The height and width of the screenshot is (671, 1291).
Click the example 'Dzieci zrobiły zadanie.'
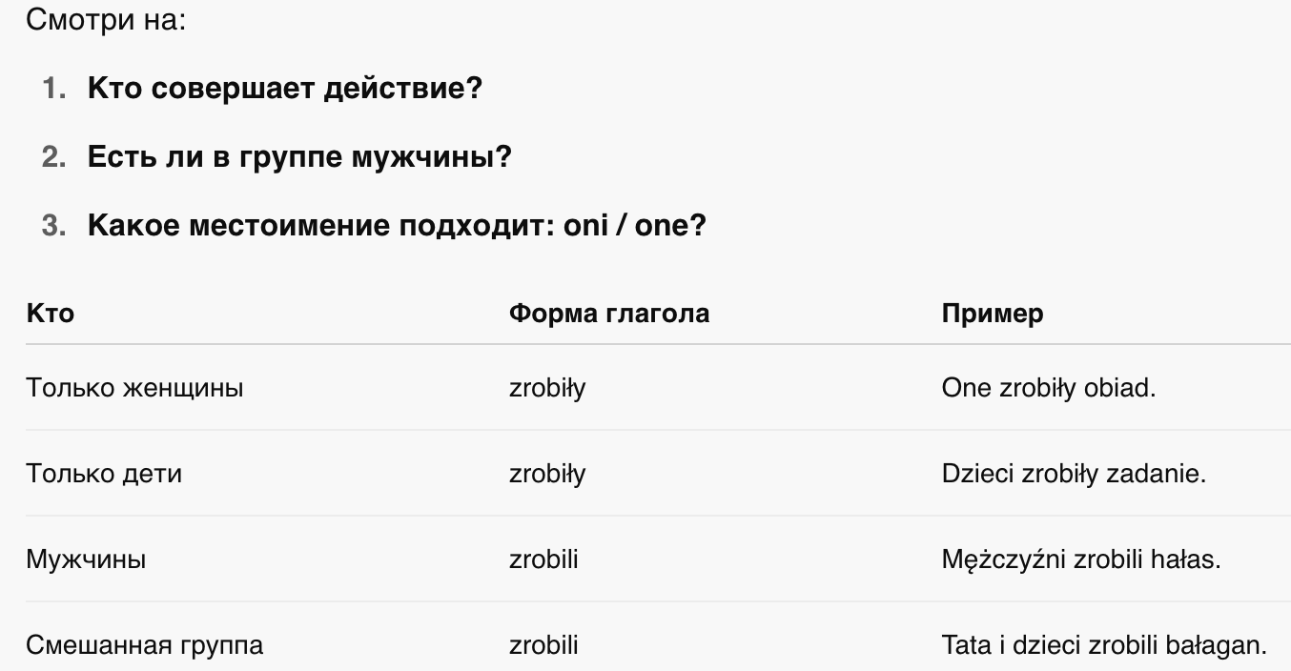[1074, 474]
